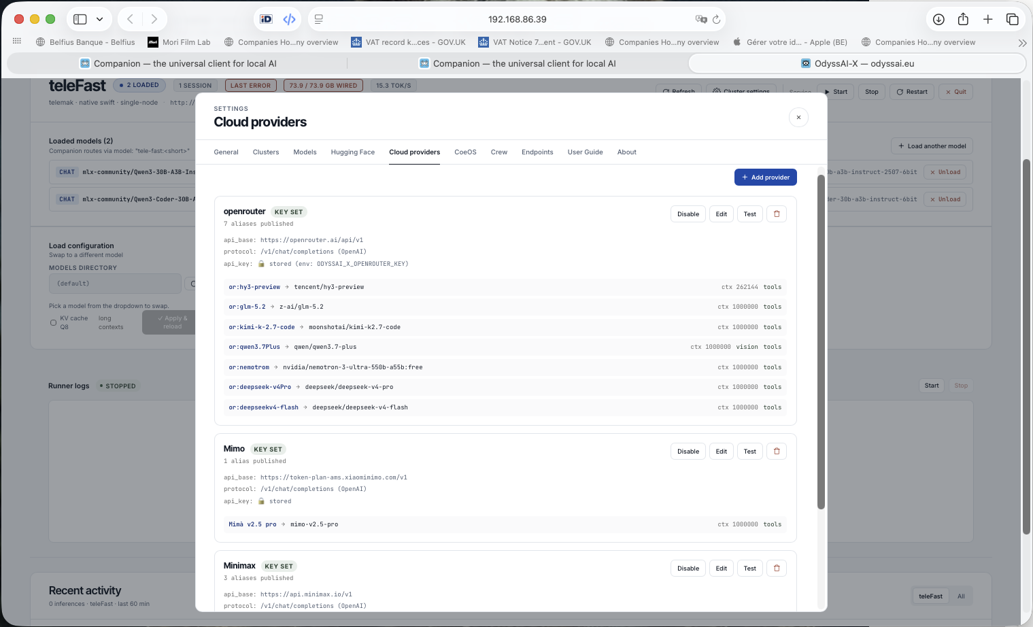
Task: Open the Apple (BE) bookmark
Action: pos(790,42)
